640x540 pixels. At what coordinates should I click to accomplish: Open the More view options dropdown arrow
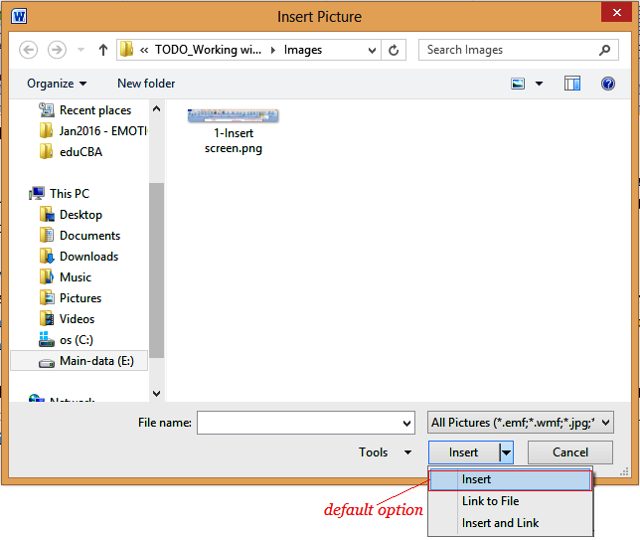540,84
